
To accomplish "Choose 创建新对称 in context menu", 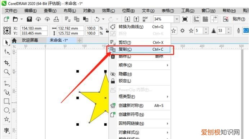I will click(140, 106).
